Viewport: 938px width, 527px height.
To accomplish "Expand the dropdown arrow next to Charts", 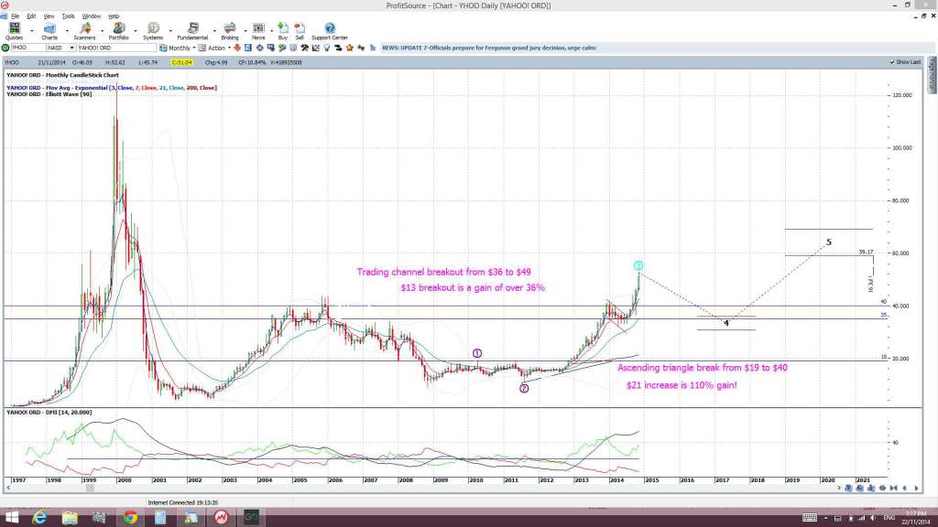I will coord(66,30).
